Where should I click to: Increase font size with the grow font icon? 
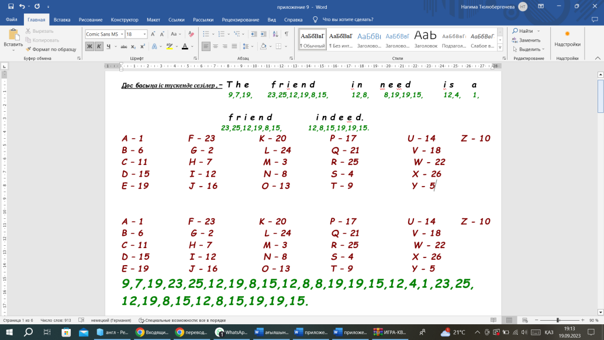click(153, 34)
